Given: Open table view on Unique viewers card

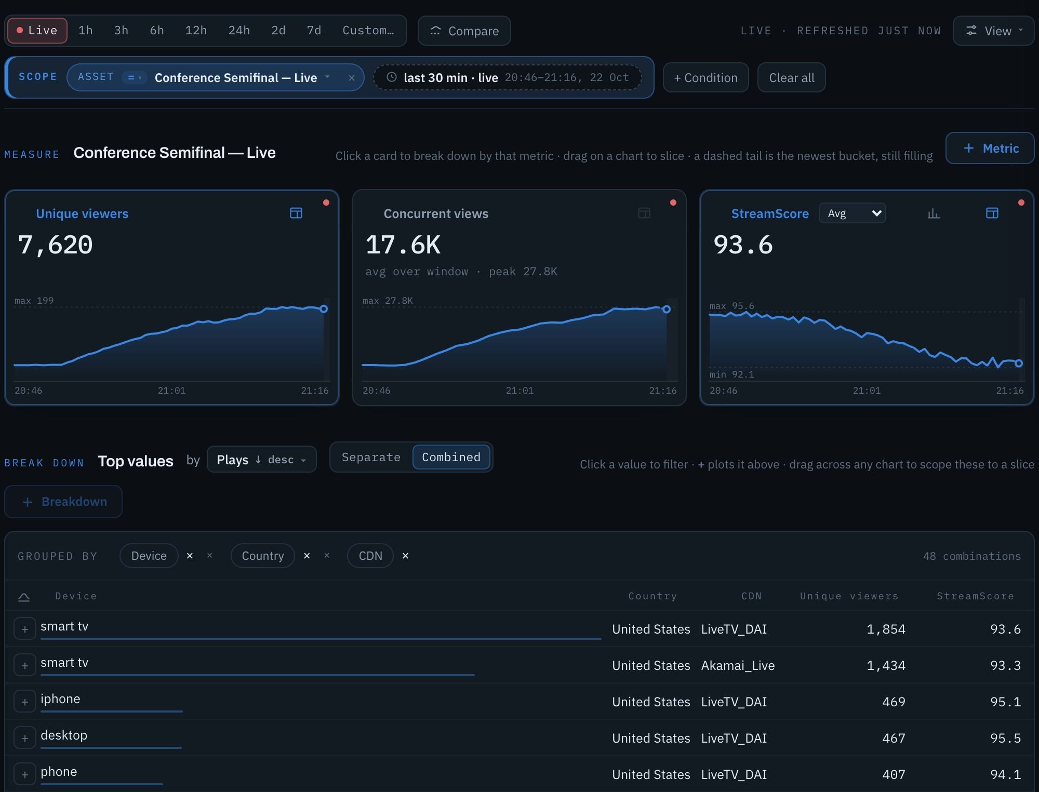Looking at the screenshot, I should 296,213.
